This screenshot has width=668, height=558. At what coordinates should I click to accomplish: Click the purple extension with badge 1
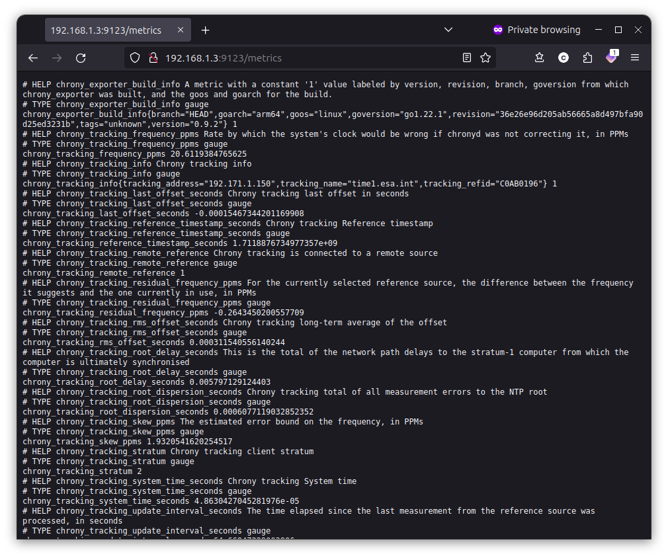pyautogui.click(x=611, y=58)
